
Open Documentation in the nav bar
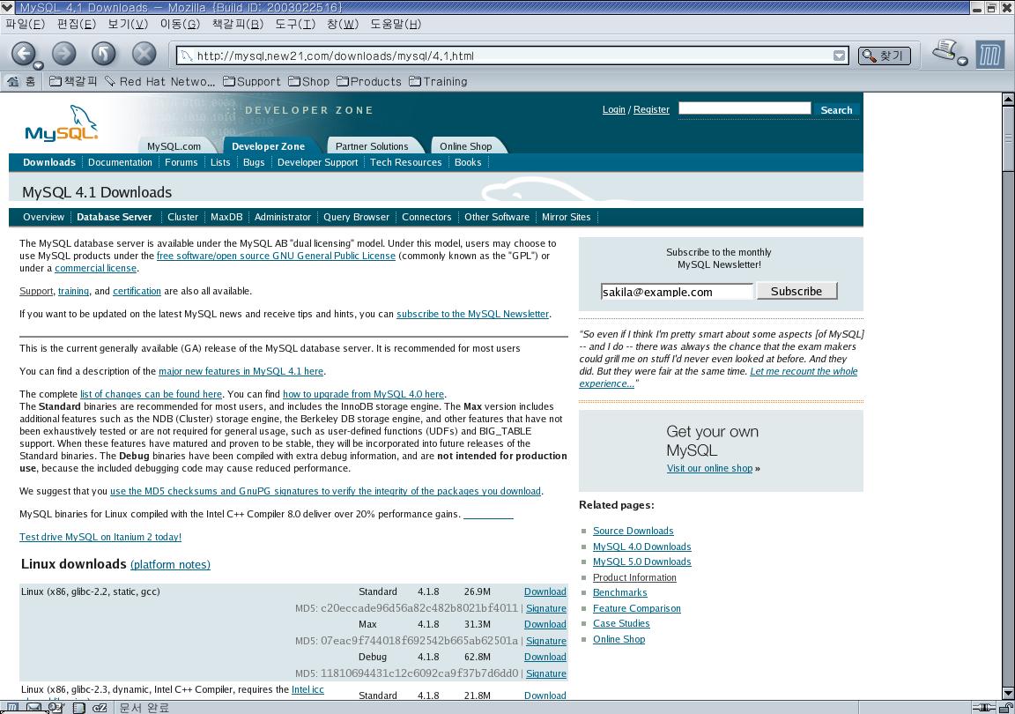(120, 162)
